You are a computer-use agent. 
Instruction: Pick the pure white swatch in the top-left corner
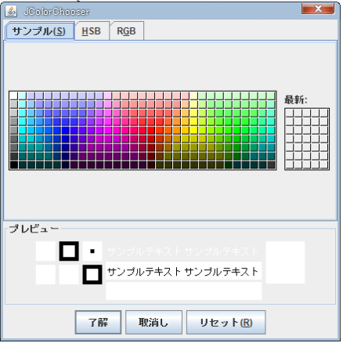pos(14,96)
